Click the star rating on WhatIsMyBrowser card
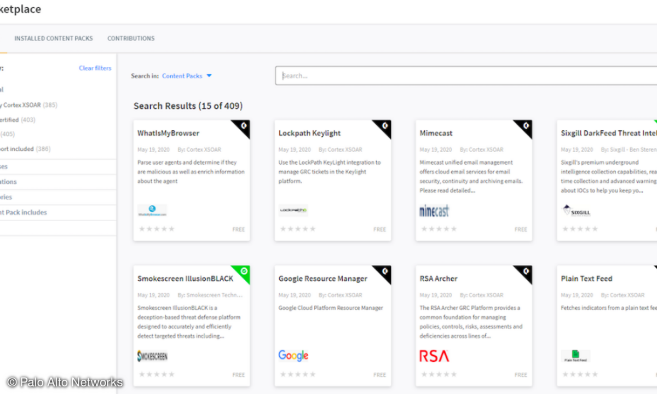Viewport: 657px width, 394px height. pos(157,229)
